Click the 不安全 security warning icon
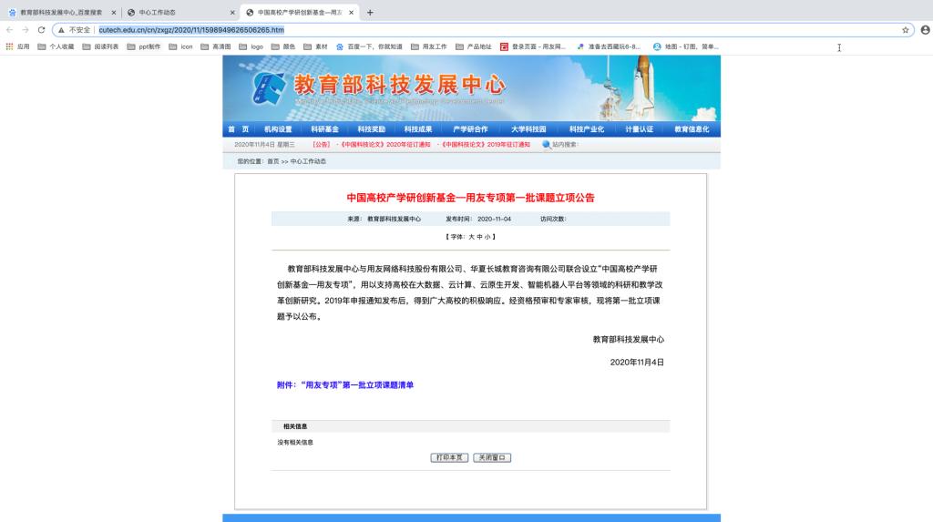This screenshot has width=933, height=522. (x=61, y=30)
